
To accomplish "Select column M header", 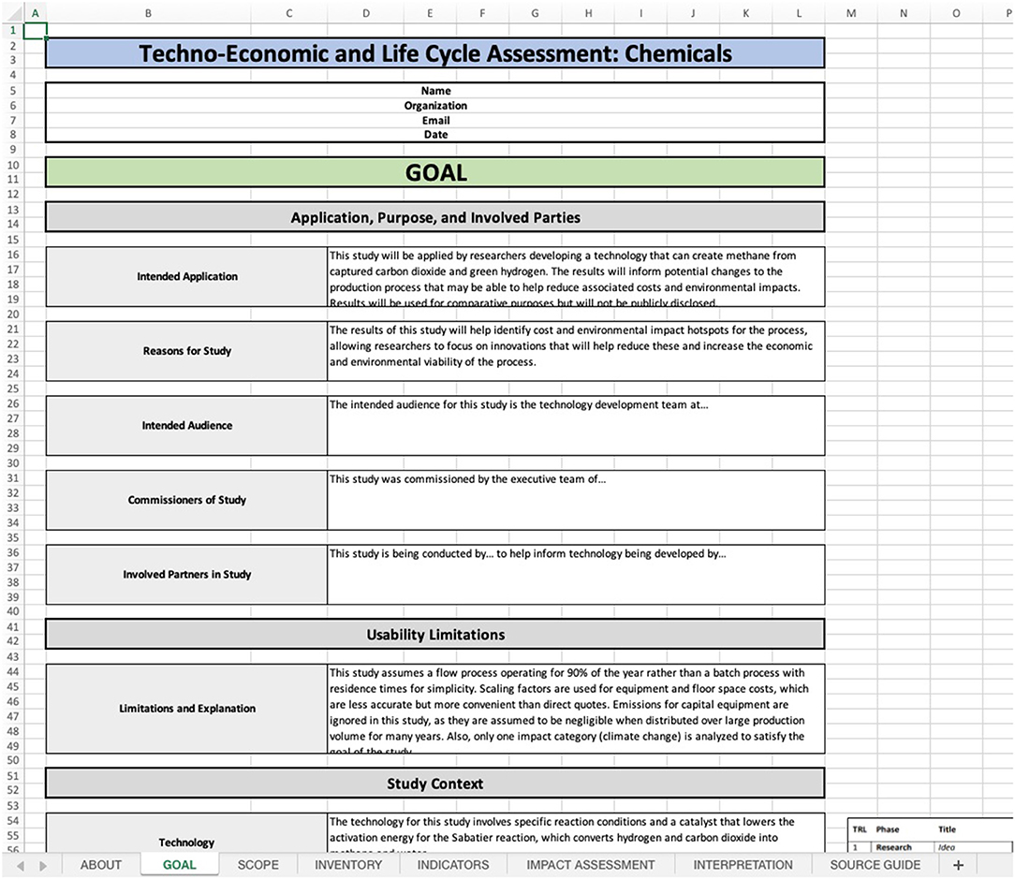I will pos(851,13).
